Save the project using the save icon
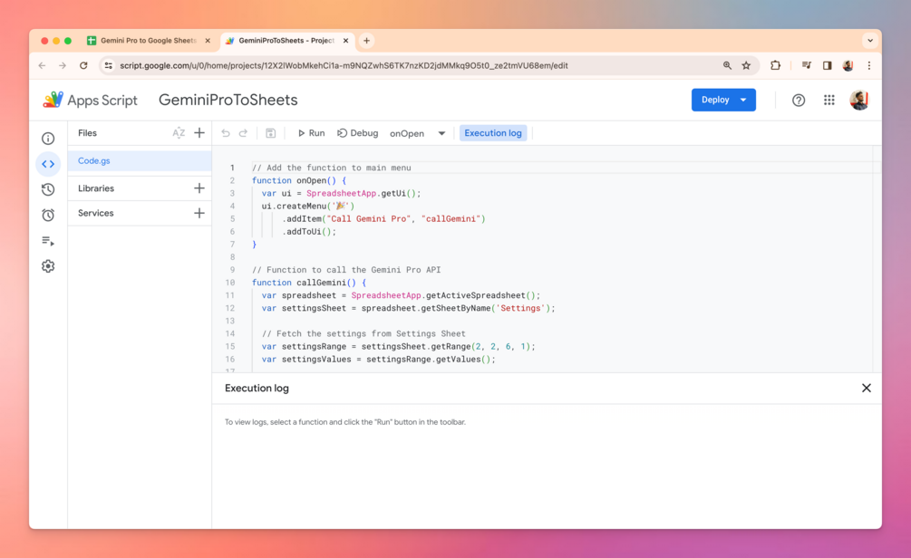The width and height of the screenshot is (911, 558). tap(268, 132)
